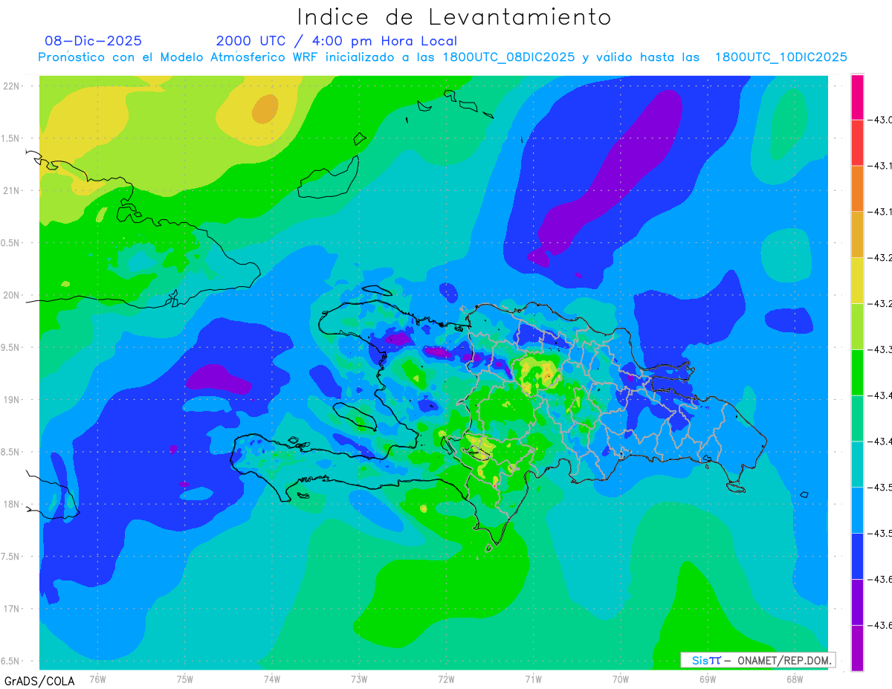This screenshot has height=689, width=892.
Task: Click the "68W" longitude label
Action: coord(795,679)
